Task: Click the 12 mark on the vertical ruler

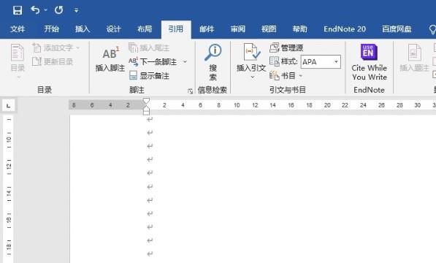Action: coord(9,167)
